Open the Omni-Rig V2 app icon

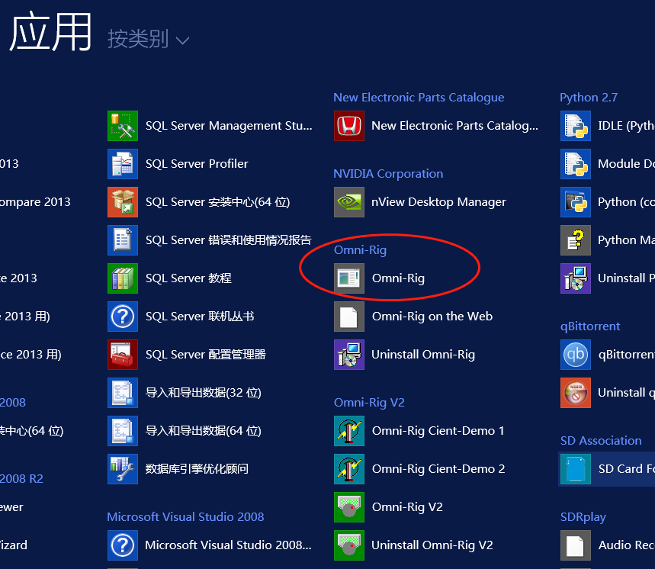[349, 507]
